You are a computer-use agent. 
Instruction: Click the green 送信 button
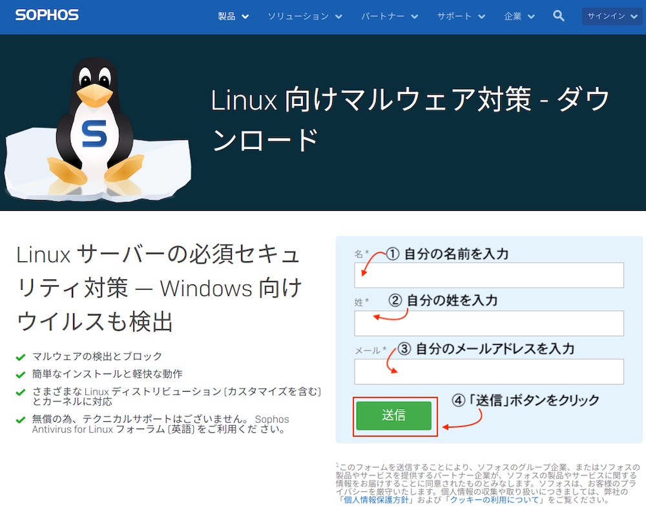click(x=394, y=416)
